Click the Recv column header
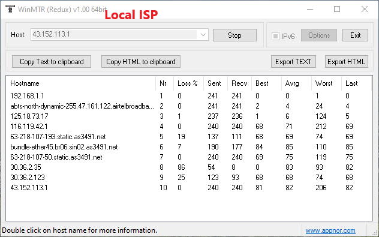Viewport: 379px width, 237px height. click(x=239, y=83)
